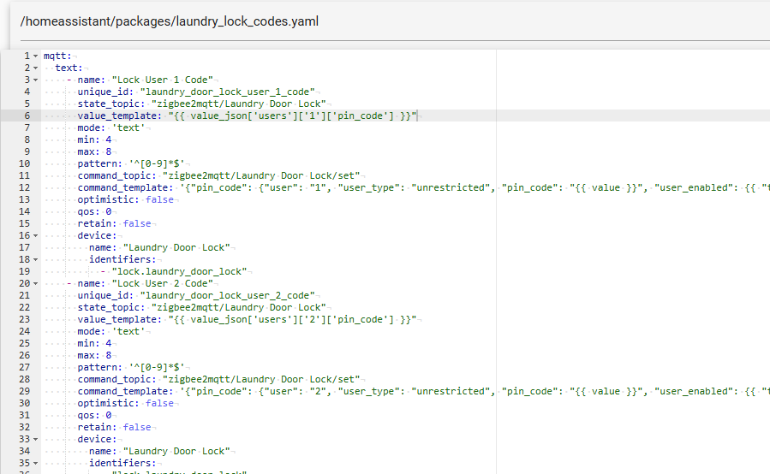Click min: 4 on line 25
770x474 pixels.
[x=94, y=343]
